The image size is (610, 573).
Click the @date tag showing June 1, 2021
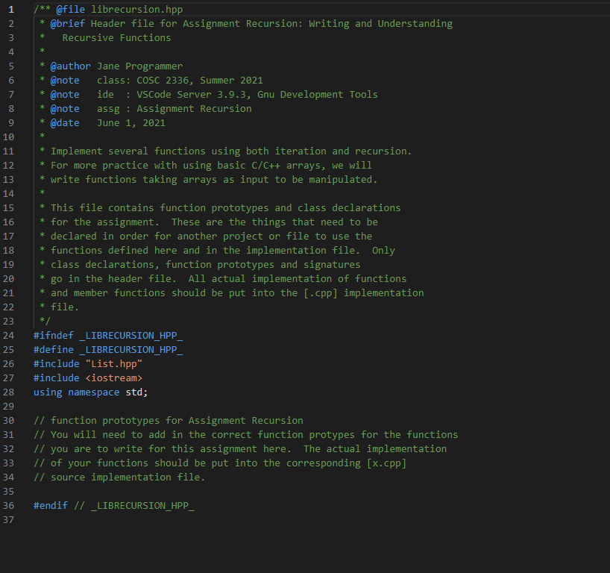point(64,122)
